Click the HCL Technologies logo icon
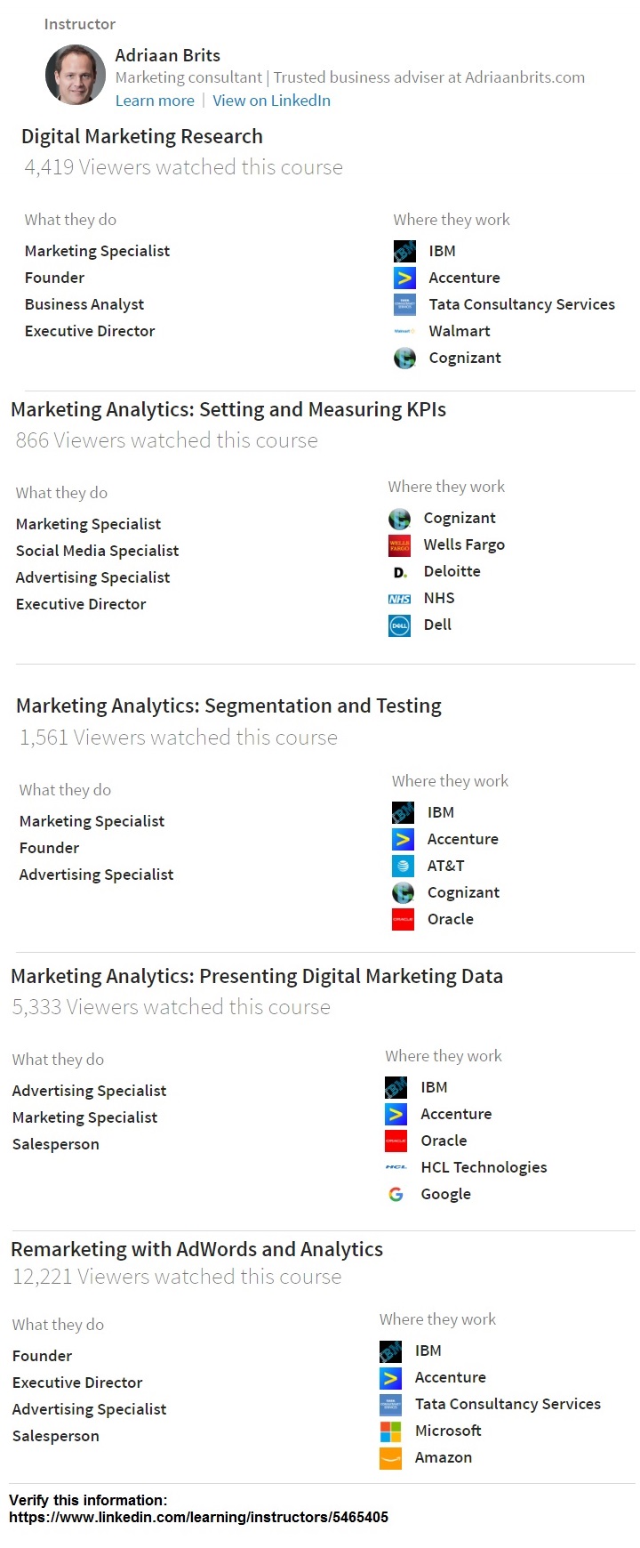Viewport: 640px width, 1548px height. (x=396, y=1167)
